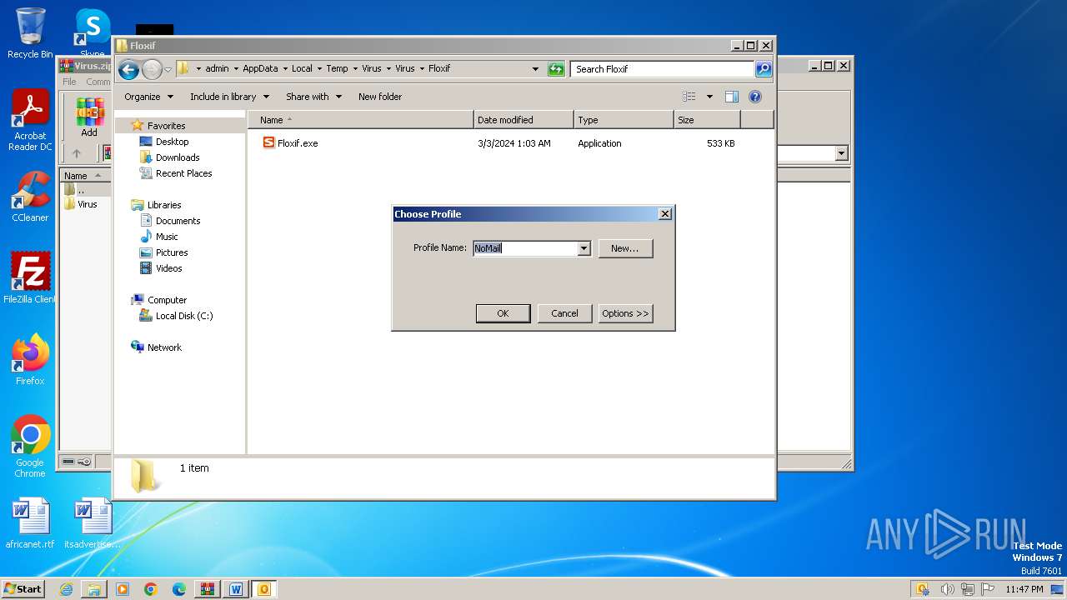Click Options >> button
Viewport: 1067px width, 600px height.
625,313
